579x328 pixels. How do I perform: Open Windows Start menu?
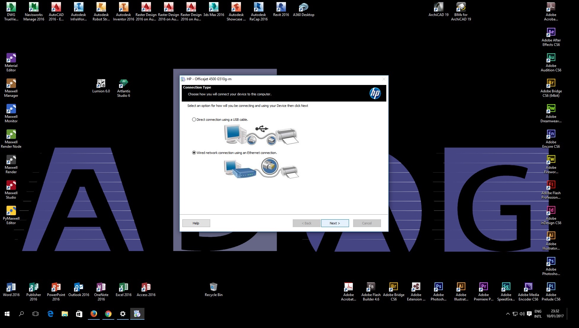click(x=7, y=314)
